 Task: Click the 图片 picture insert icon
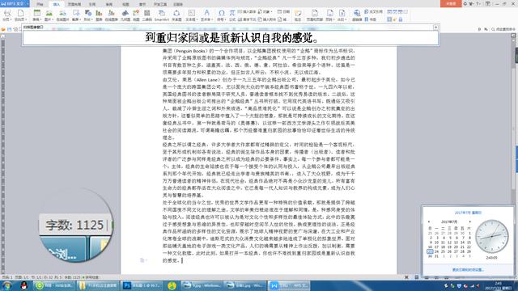point(49,13)
